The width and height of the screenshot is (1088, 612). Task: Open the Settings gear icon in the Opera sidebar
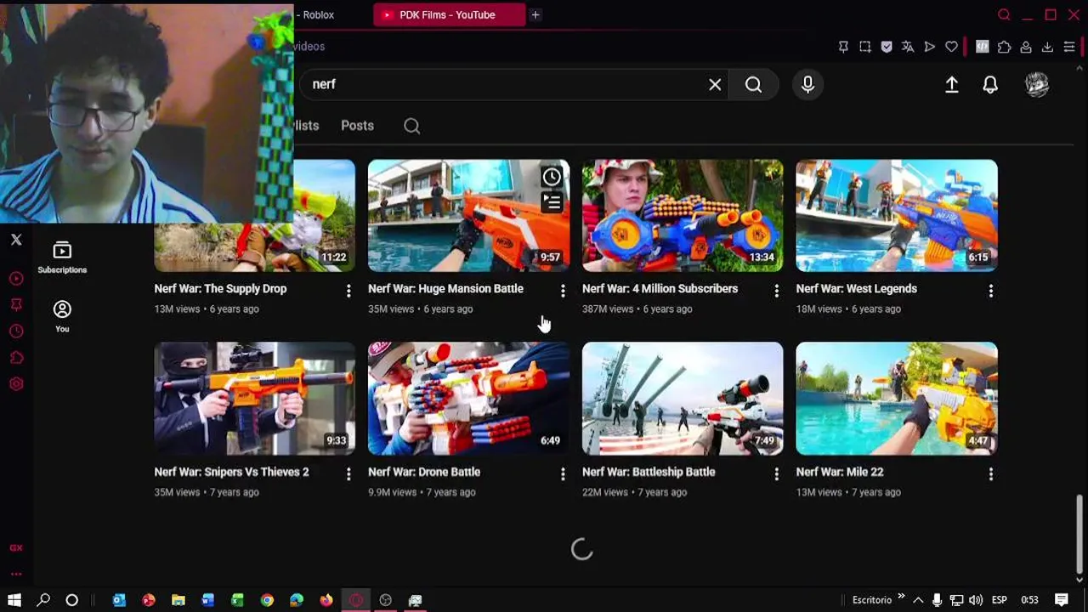coord(16,384)
